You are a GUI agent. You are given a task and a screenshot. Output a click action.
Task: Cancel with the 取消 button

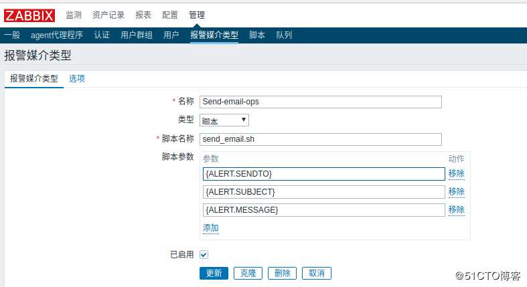pyautogui.click(x=316, y=273)
